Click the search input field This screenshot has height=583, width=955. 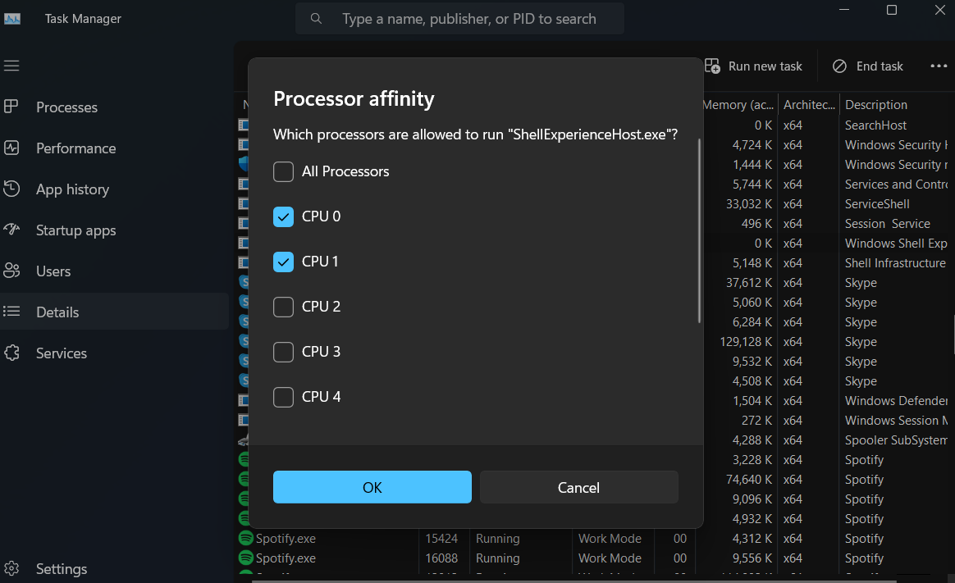459,18
